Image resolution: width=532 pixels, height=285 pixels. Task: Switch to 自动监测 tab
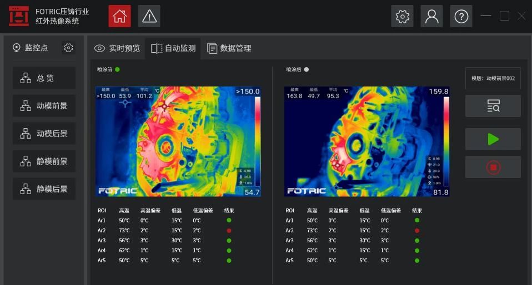173,48
